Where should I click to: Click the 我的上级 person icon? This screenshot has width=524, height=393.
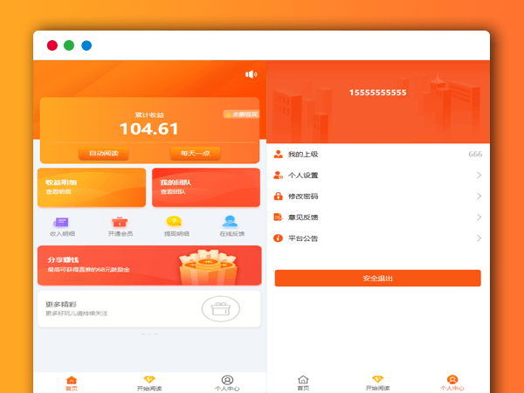279,155
